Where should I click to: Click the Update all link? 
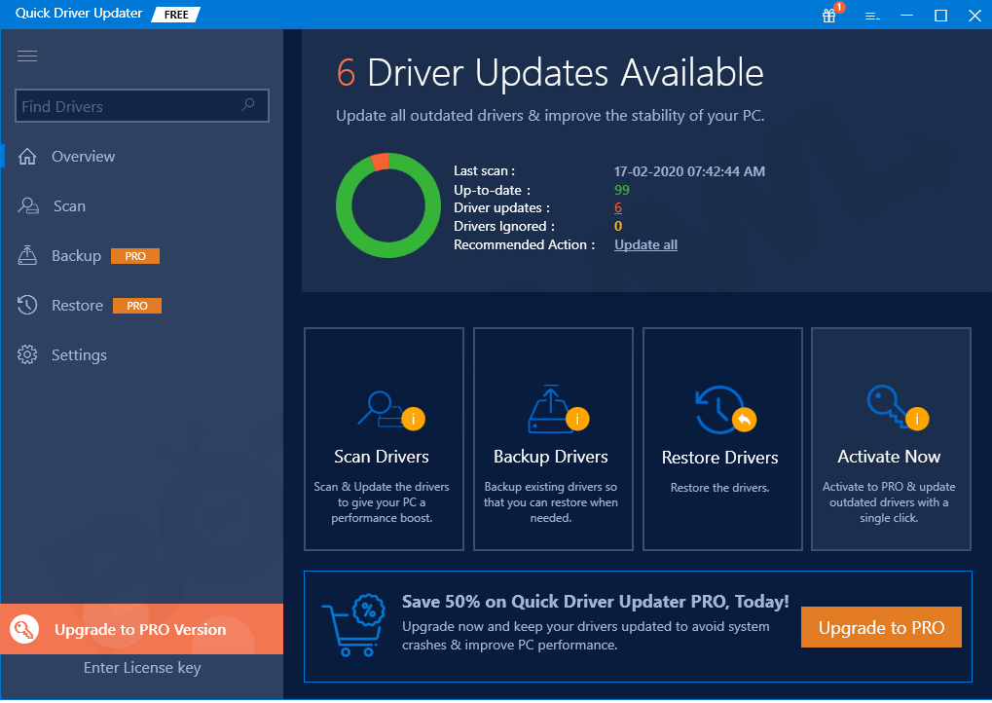click(645, 245)
